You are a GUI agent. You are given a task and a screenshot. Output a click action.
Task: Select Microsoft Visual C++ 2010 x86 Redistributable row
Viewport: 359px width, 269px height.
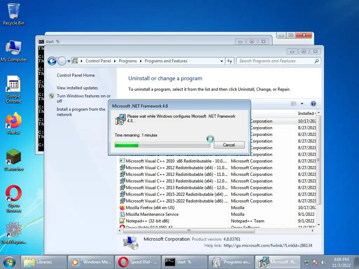tap(217, 161)
